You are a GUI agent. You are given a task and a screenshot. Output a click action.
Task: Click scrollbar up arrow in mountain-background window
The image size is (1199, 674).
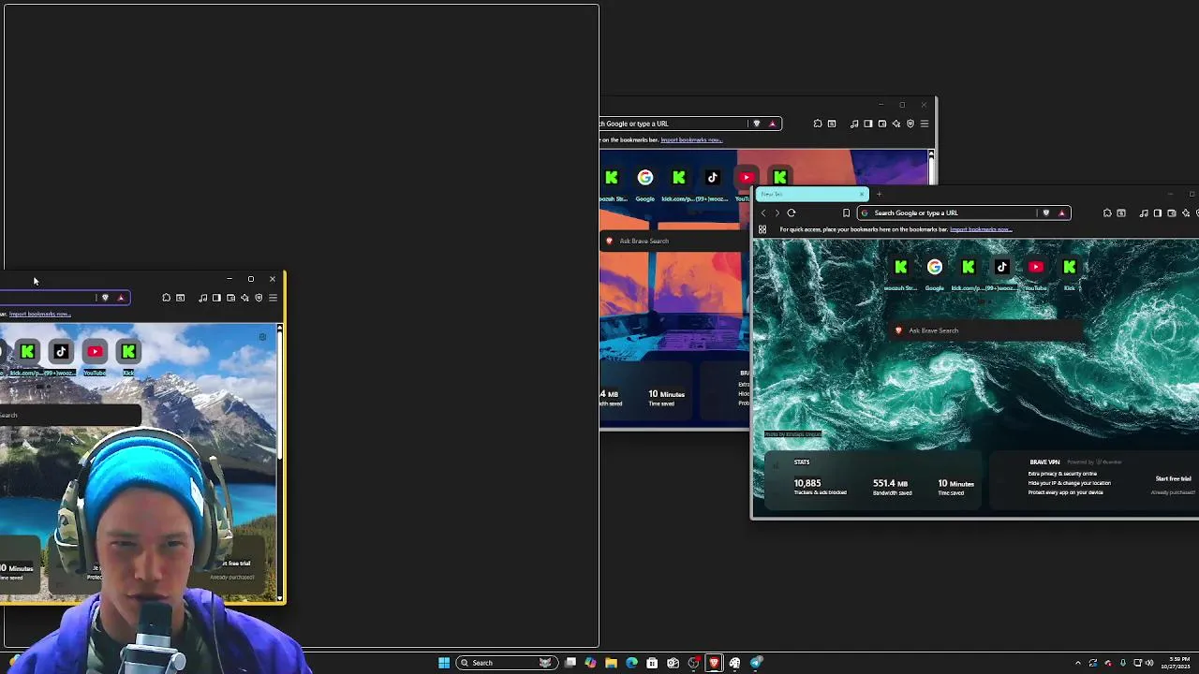[279, 328]
